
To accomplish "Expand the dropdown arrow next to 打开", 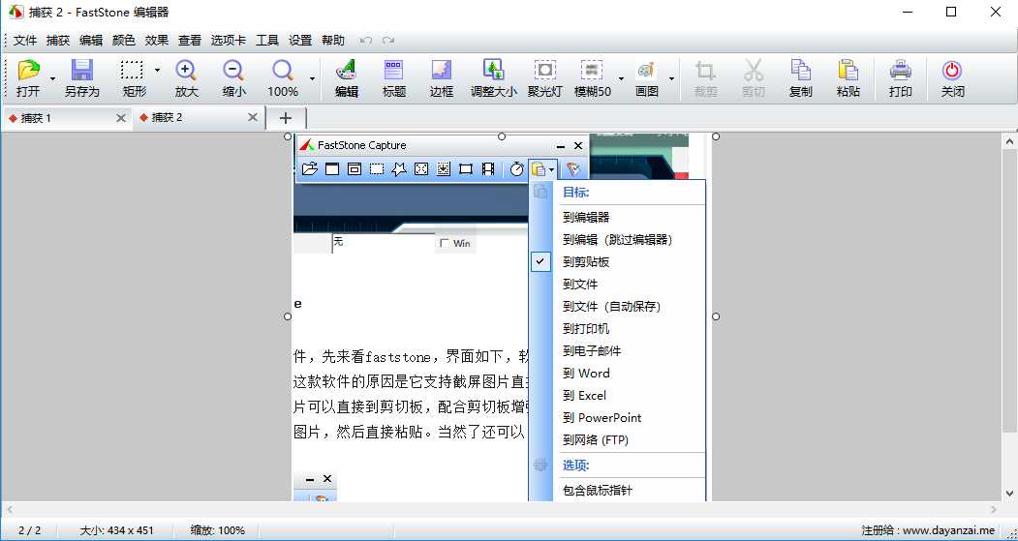I will [x=52, y=79].
